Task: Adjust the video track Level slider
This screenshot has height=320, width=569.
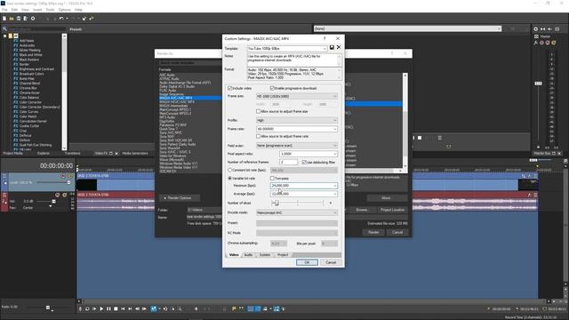Action: click(x=68, y=182)
